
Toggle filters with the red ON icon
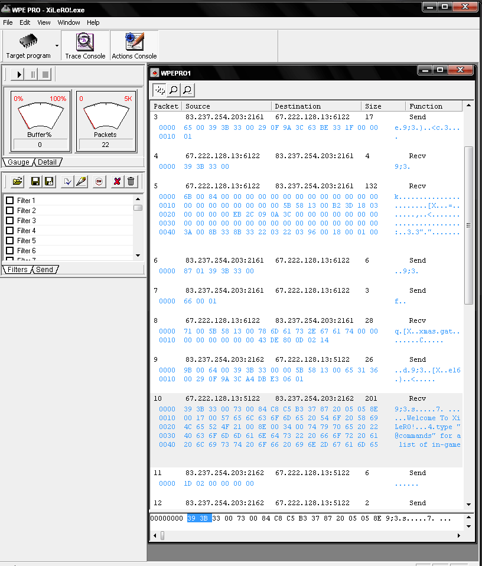[99, 181]
